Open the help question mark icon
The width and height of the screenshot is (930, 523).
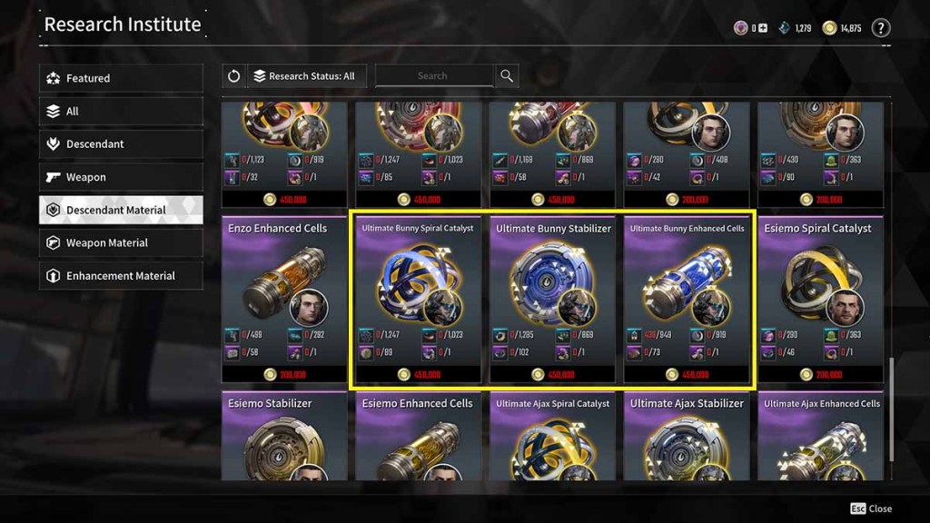[x=881, y=28]
